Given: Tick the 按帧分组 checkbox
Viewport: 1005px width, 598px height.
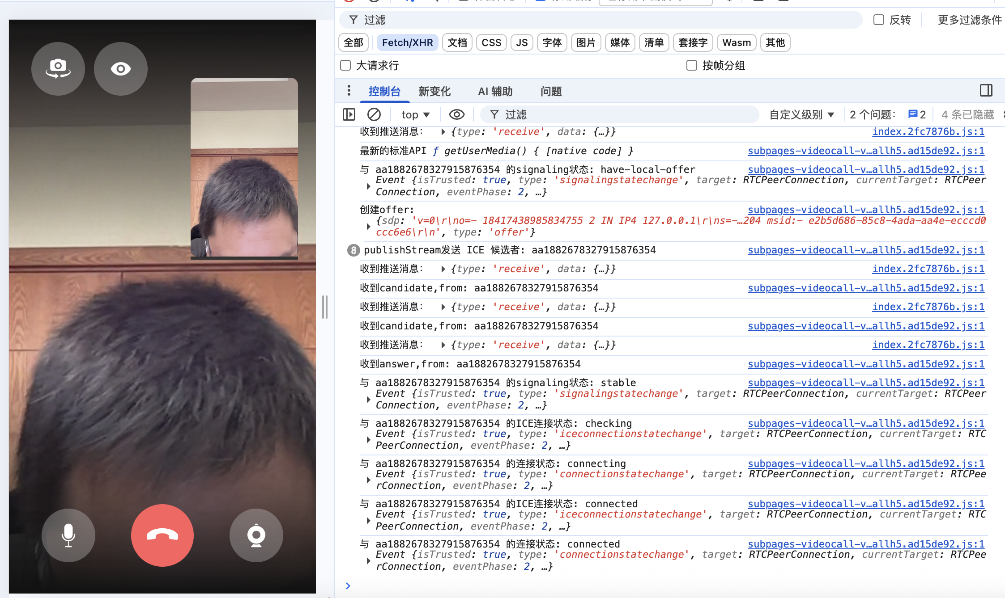Looking at the screenshot, I should [x=692, y=66].
